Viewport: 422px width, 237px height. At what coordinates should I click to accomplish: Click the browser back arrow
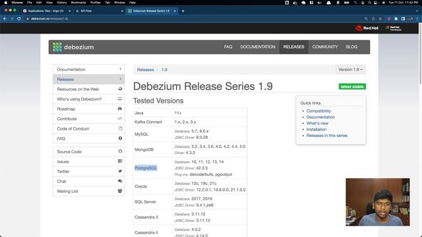point(5,18)
